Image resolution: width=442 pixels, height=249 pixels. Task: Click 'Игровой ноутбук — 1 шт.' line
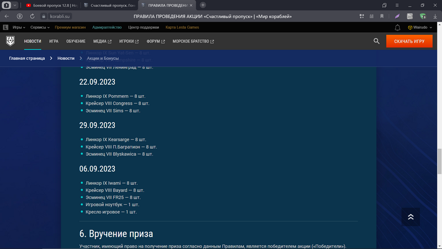point(112,204)
